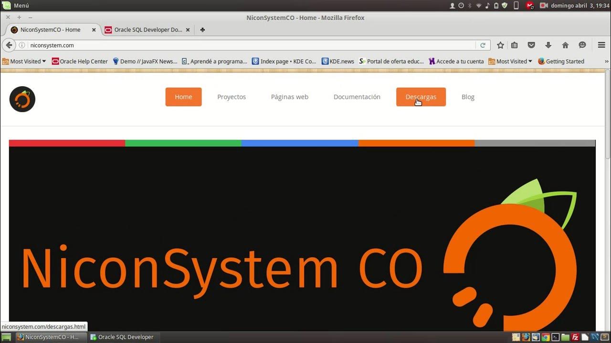The image size is (611, 343).
Task: Open the FileZilla icon in bottom panel
Action: (575, 337)
